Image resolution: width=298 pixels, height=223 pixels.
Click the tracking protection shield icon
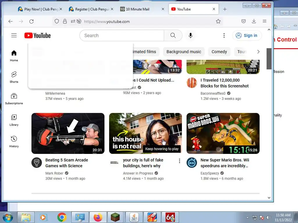tap(57, 21)
